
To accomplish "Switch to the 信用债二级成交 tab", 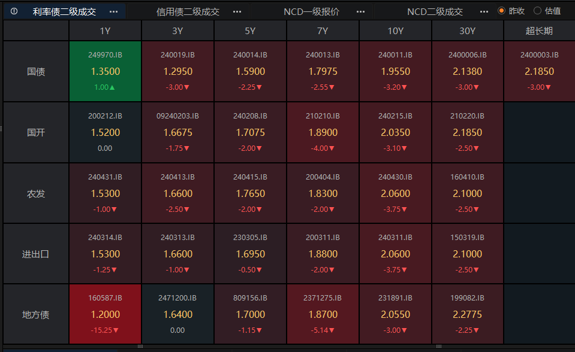I will 188,11.
